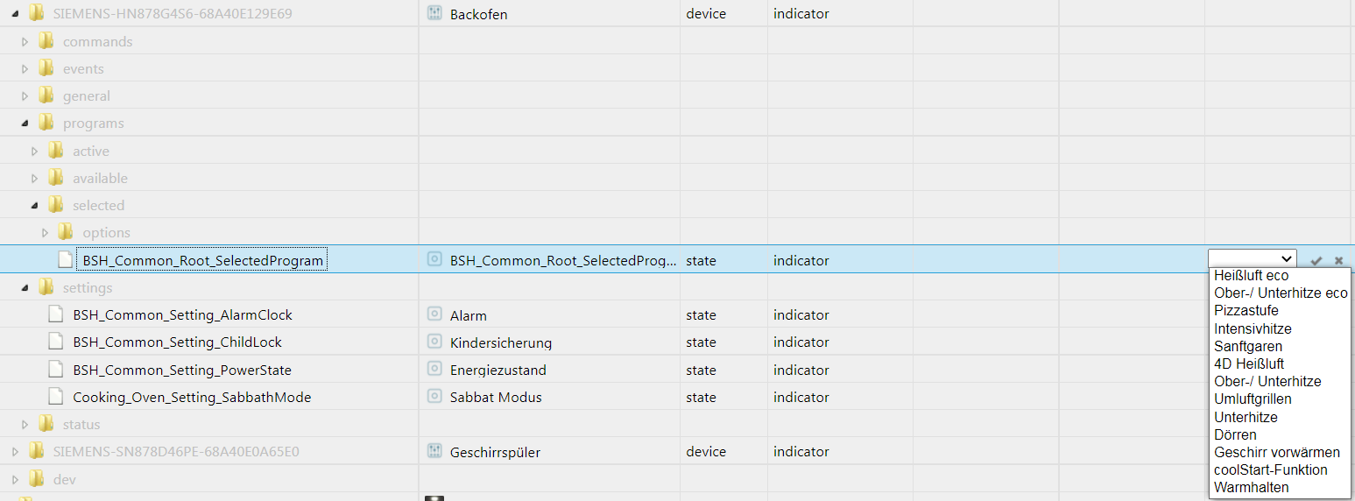Expand the options folder
Viewport: 1355px width, 501px height.
point(45,232)
